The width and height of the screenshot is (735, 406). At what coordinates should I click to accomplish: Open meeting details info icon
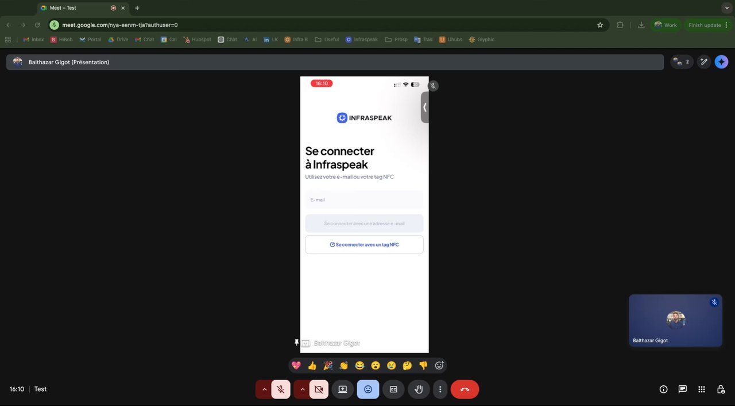[x=663, y=389]
